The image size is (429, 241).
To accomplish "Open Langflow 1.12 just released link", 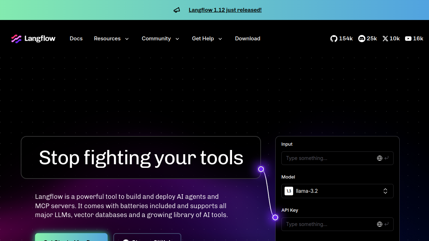I will (x=225, y=10).
